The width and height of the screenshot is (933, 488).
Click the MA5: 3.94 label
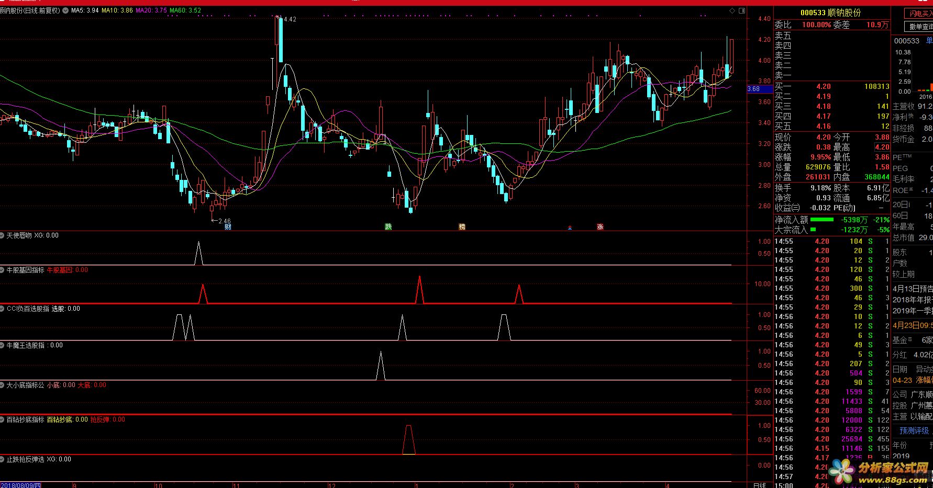(85, 10)
